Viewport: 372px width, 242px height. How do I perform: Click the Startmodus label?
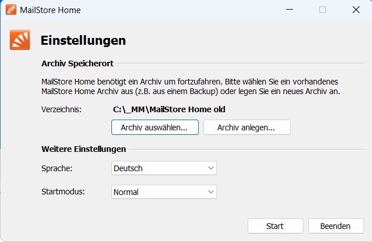click(63, 192)
